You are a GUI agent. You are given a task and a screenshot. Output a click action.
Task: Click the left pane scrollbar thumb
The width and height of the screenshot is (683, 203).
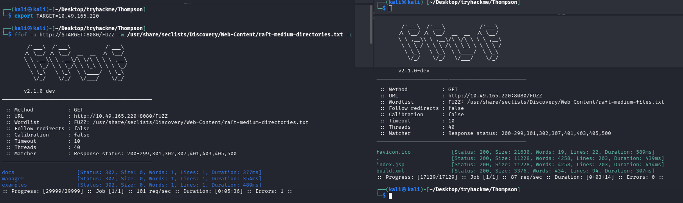tap(371, 24)
